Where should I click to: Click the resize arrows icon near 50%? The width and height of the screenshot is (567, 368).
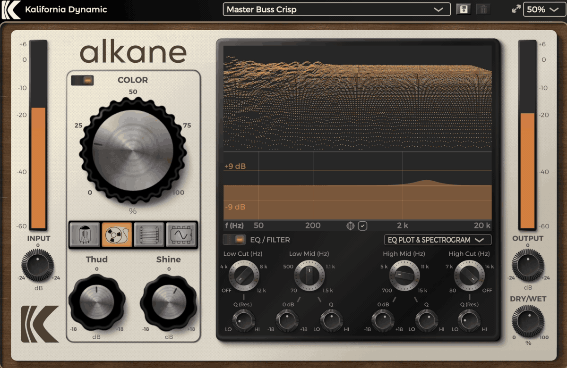click(516, 9)
